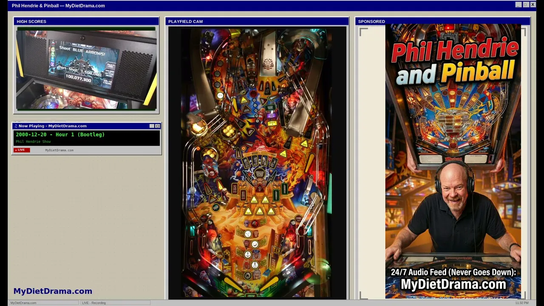544x306 pixels.
Task: Open the high scores camera feed
Action: (86, 69)
